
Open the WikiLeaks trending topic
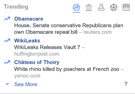(27, 41)
